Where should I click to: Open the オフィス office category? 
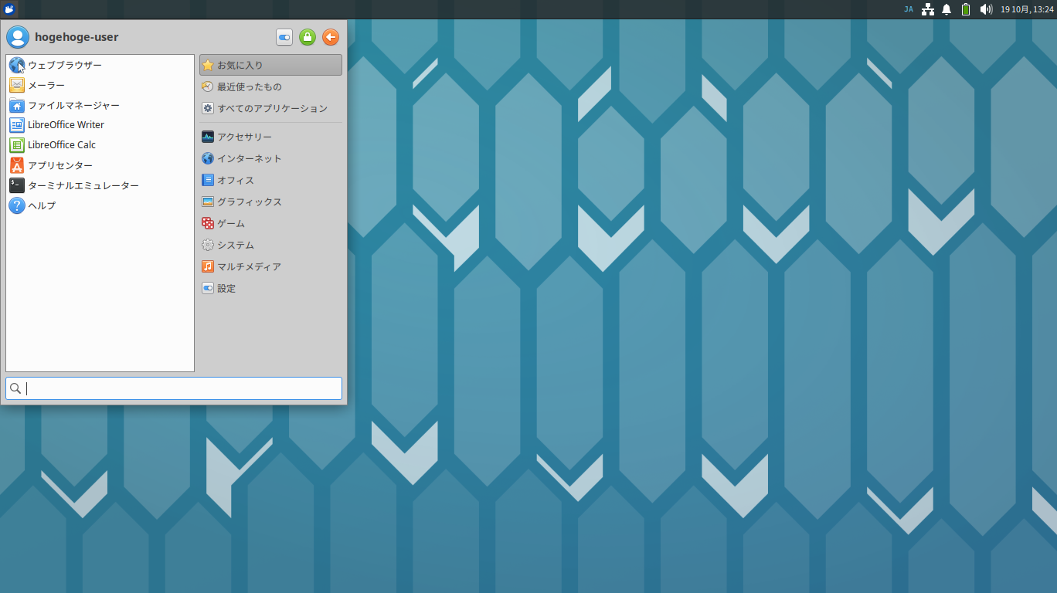click(x=270, y=180)
